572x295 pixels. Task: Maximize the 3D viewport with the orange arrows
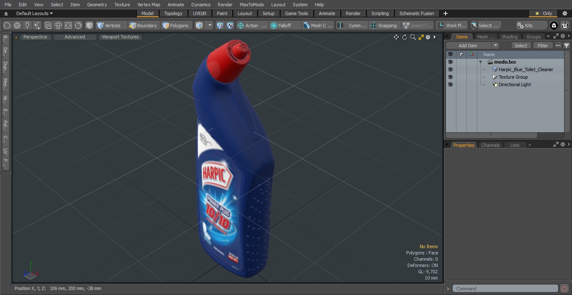(421, 37)
